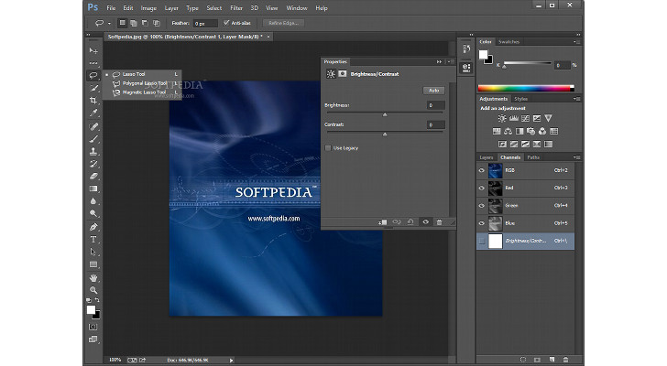
Task: Select the Eraser tool
Action: [93, 177]
